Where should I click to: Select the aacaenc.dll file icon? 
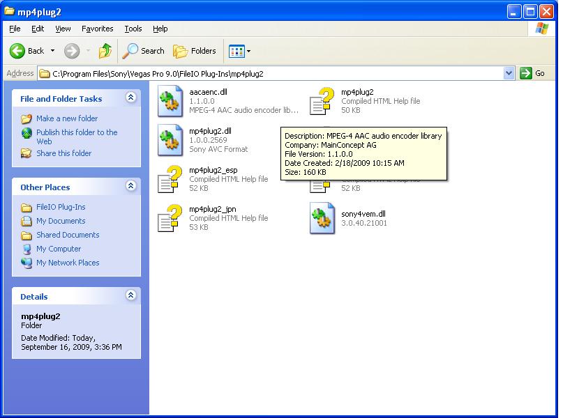(x=170, y=101)
